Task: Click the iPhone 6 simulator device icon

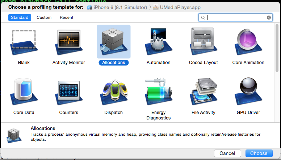Action: point(89,8)
